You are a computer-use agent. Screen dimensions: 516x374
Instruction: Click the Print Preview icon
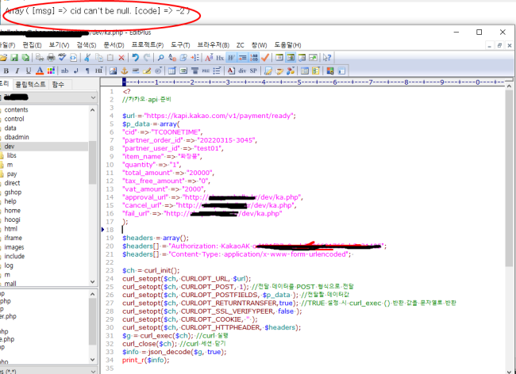pos(40,58)
